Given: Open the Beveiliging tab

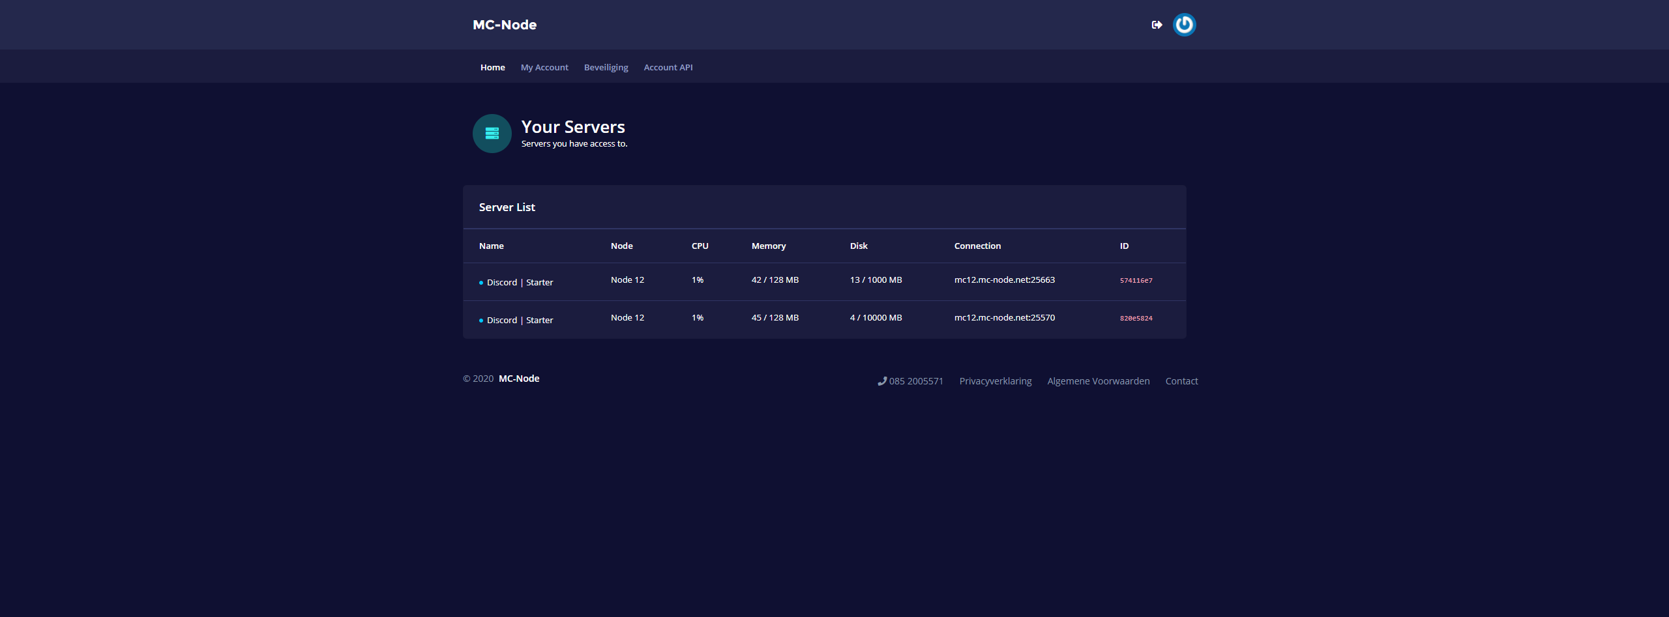Looking at the screenshot, I should [x=606, y=67].
